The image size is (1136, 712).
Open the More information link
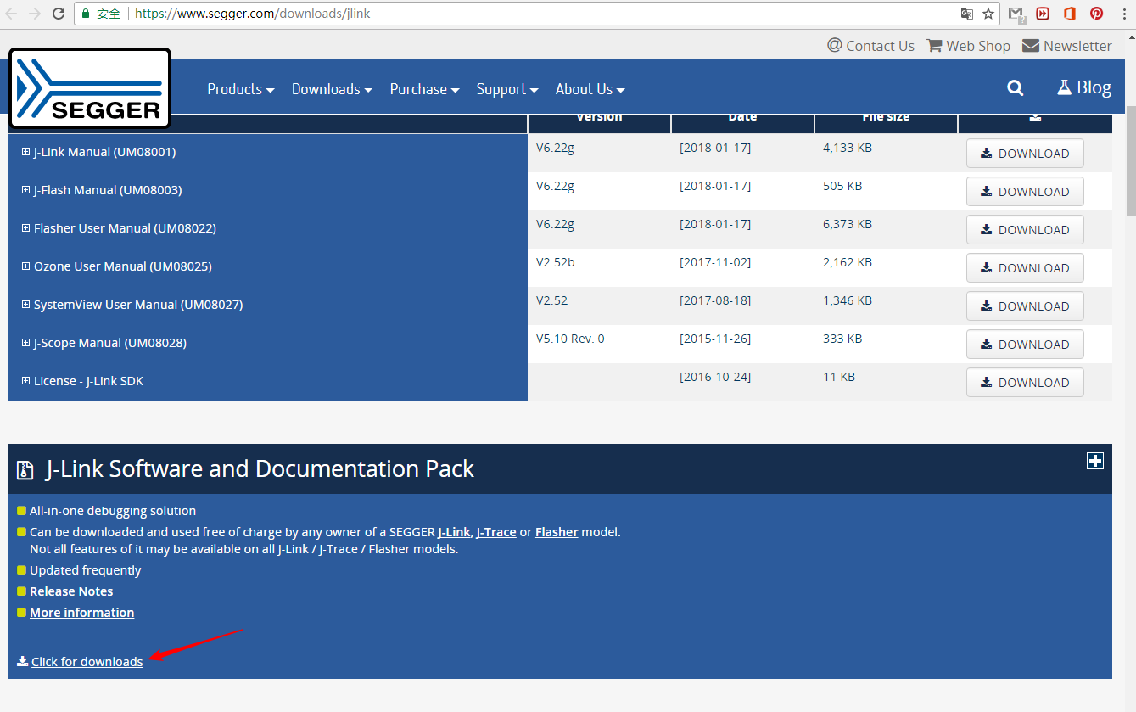coord(81,613)
